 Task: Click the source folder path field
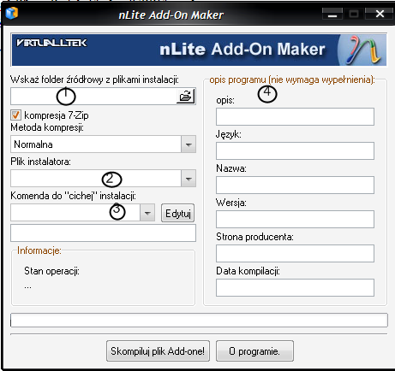[93, 96]
